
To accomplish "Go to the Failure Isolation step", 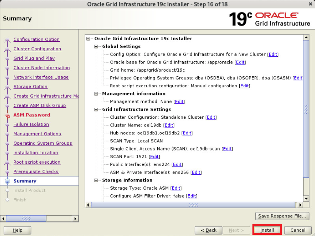I will click(31, 124).
